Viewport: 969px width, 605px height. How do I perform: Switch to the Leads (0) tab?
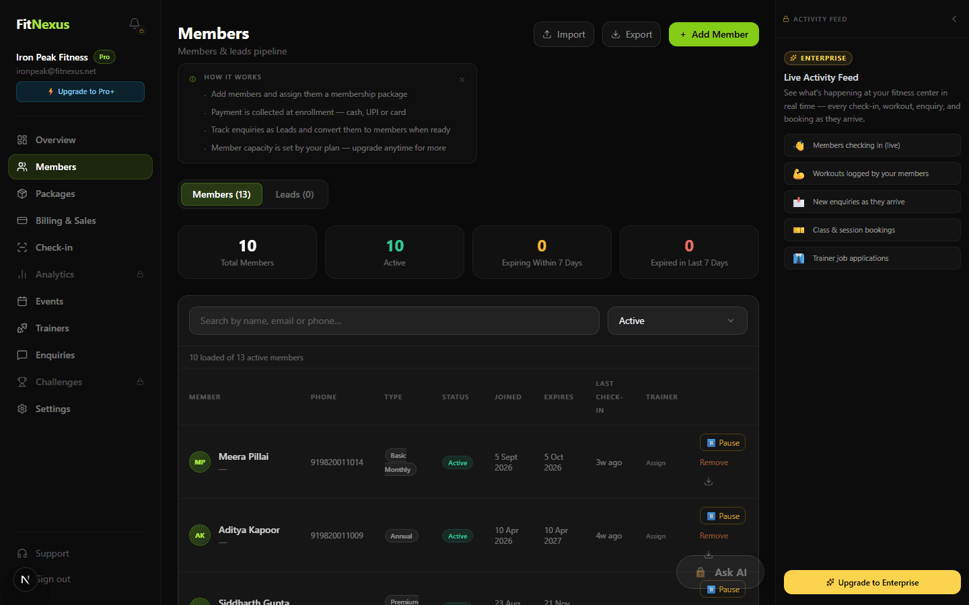tap(295, 194)
